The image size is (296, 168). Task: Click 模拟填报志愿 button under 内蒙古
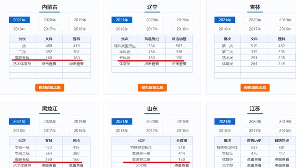click(x=49, y=87)
